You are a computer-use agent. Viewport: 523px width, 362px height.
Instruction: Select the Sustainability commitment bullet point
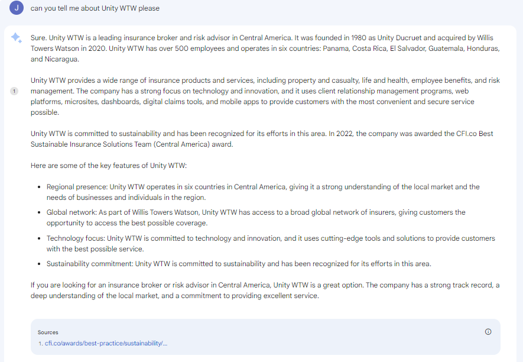coord(239,264)
